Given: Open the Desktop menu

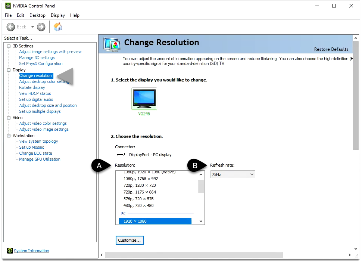Looking at the screenshot, I should point(37,15).
